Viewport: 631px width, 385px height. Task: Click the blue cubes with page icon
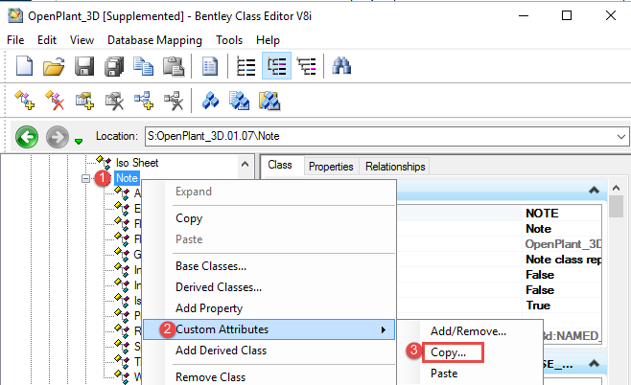point(240,101)
